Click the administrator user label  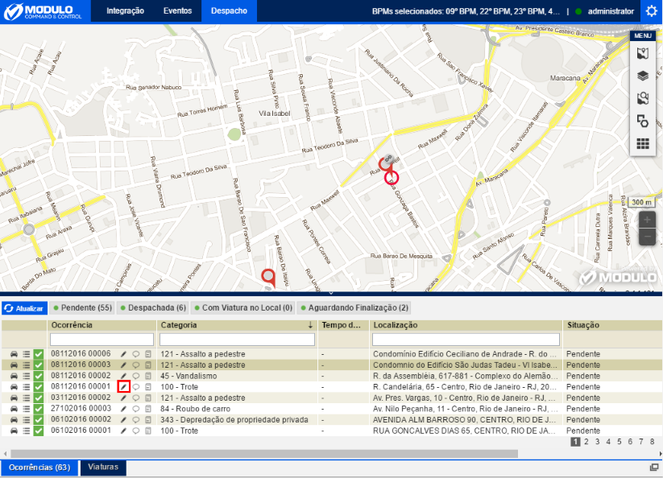click(611, 11)
